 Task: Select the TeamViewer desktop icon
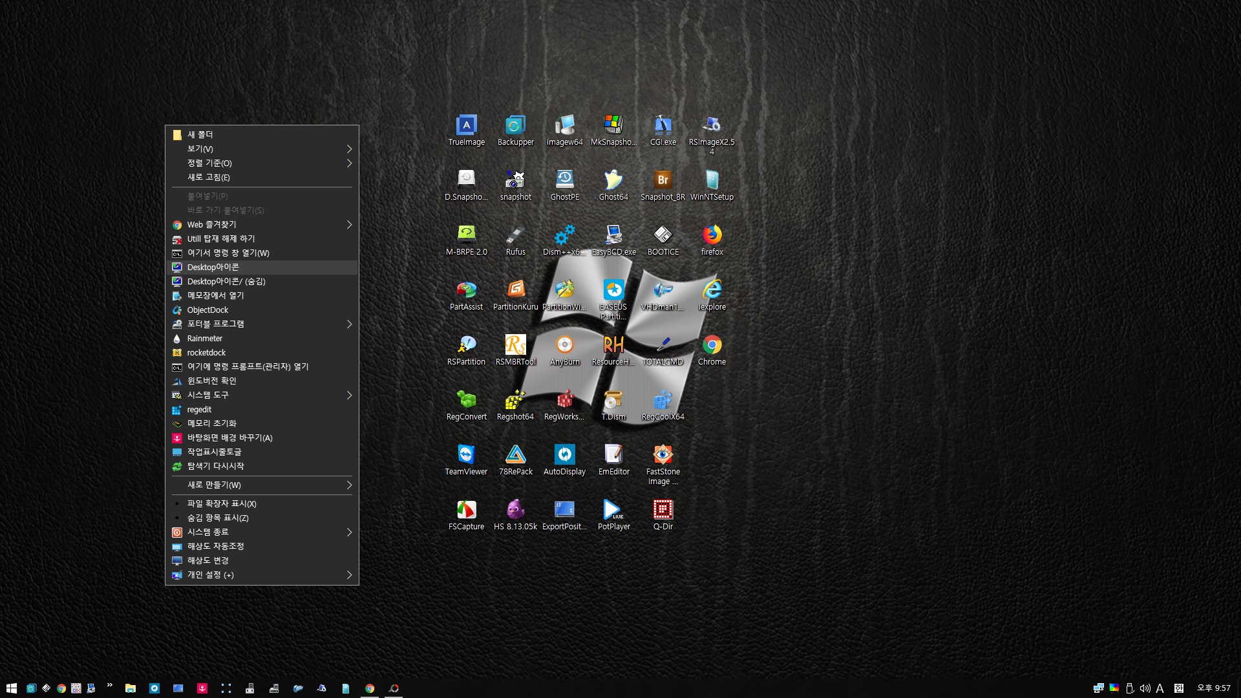tap(466, 460)
